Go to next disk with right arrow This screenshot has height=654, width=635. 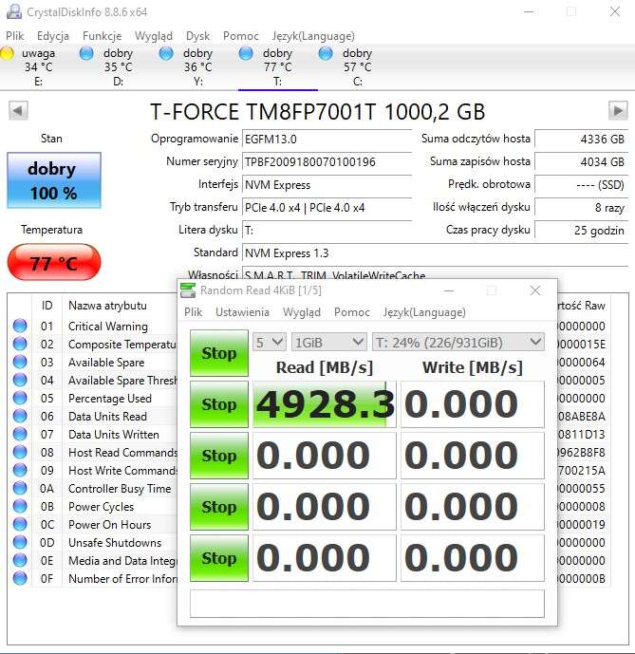pos(616,111)
